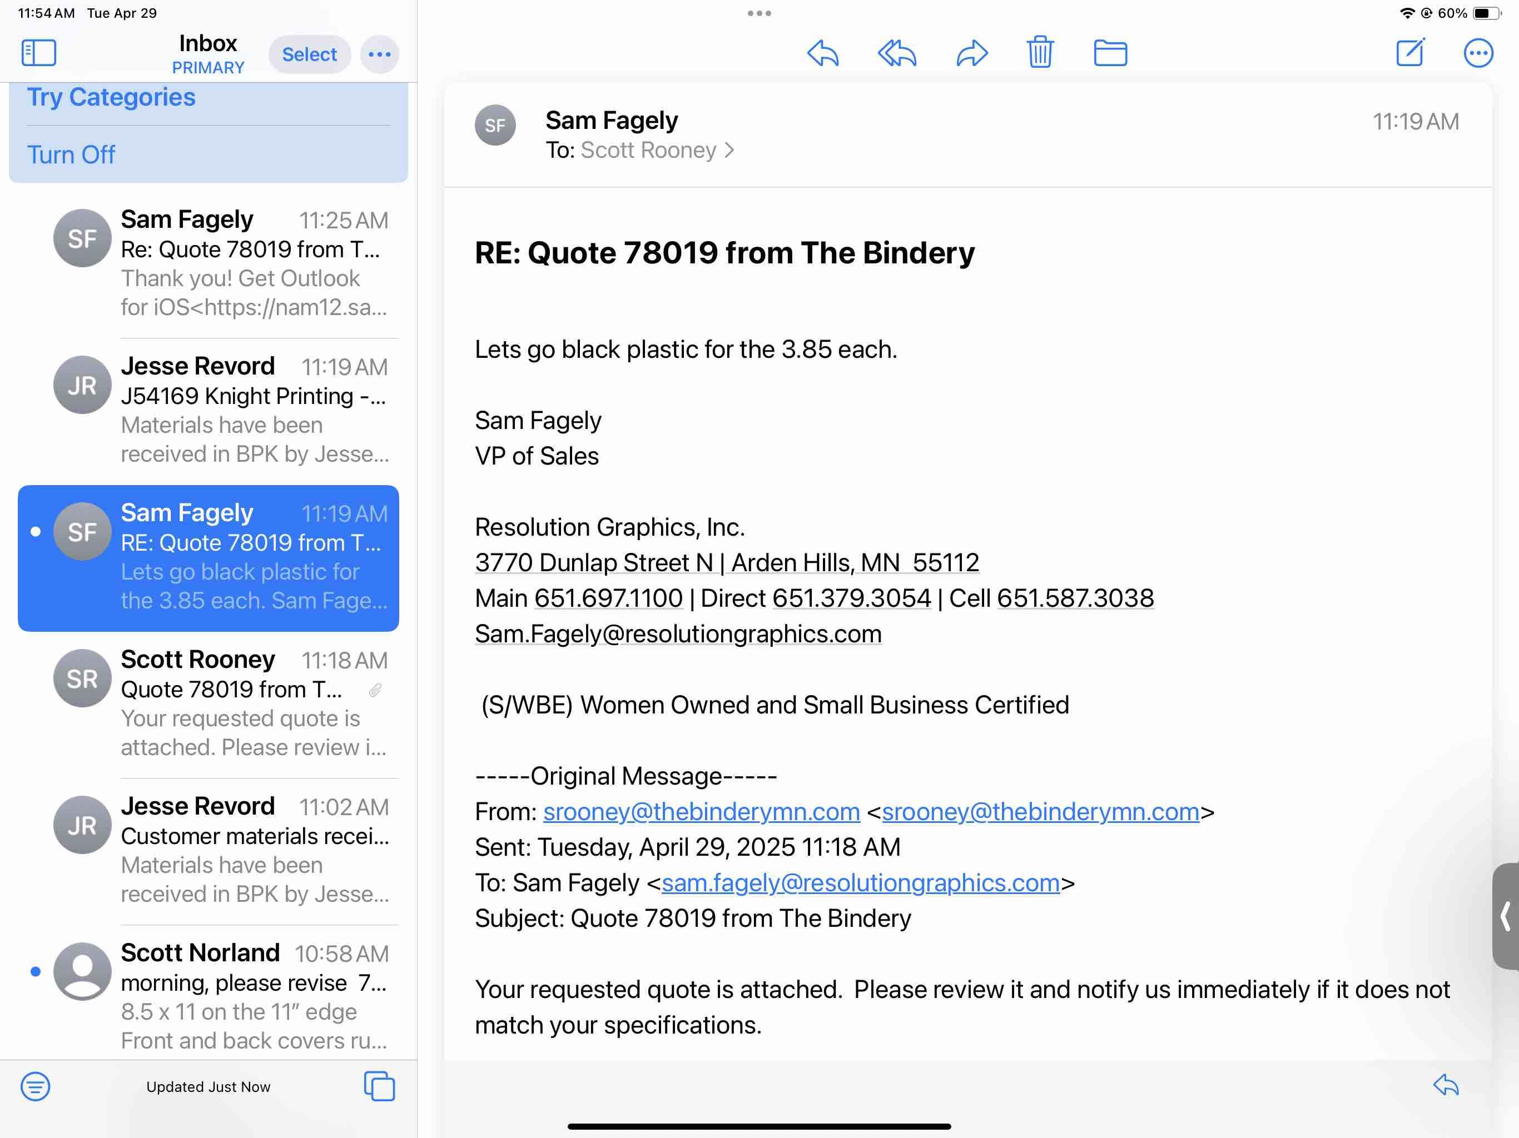Image resolution: width=1519 pixels, height=1138 pixels.
Task: Tap the Reply All arrows icon
Action: (897, 53)
